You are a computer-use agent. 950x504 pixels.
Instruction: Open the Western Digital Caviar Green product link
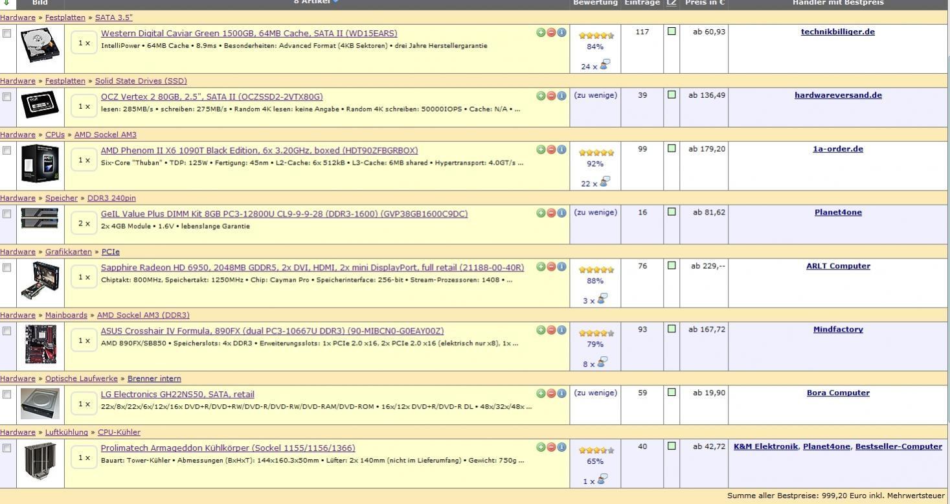249,34
